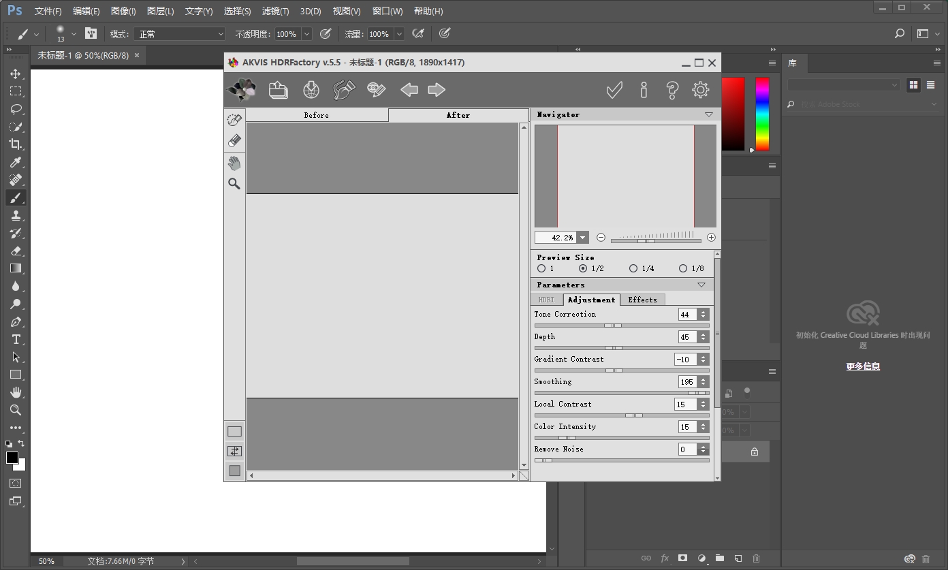948x570 pixels.
Task: Click AKVIS undo left arrow
Action: click(x=409, y=90)
